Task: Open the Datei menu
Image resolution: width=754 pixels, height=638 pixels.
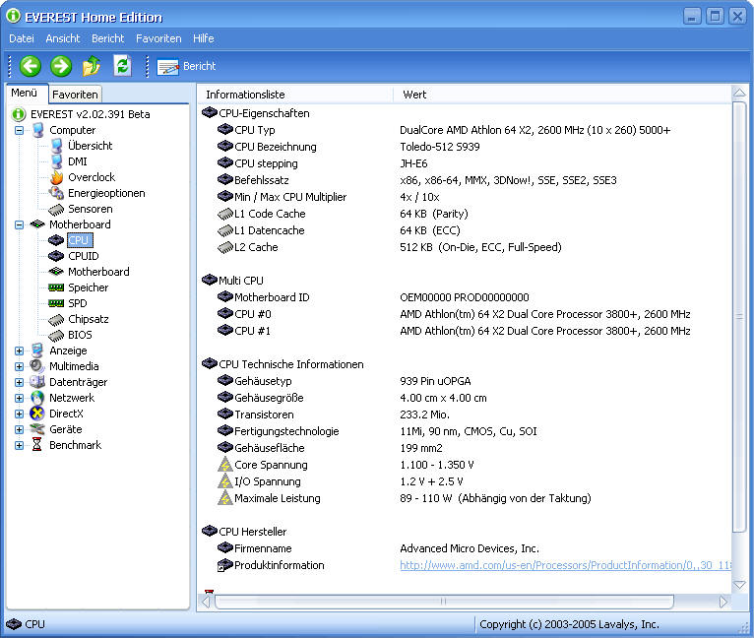Action: pos(22,38)
